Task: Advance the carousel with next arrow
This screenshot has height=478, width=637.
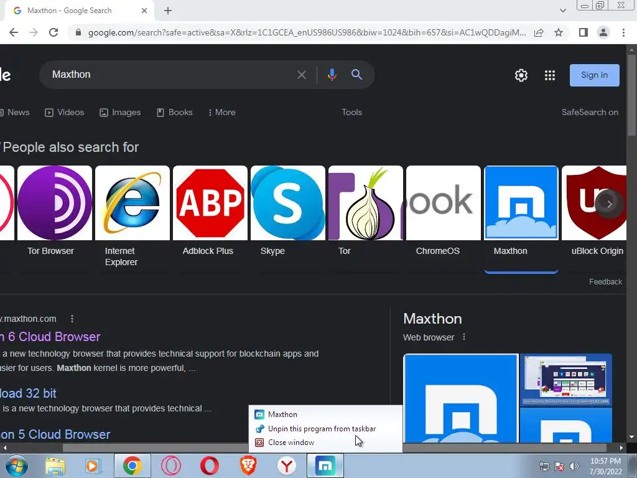Action: pos(608,204)
